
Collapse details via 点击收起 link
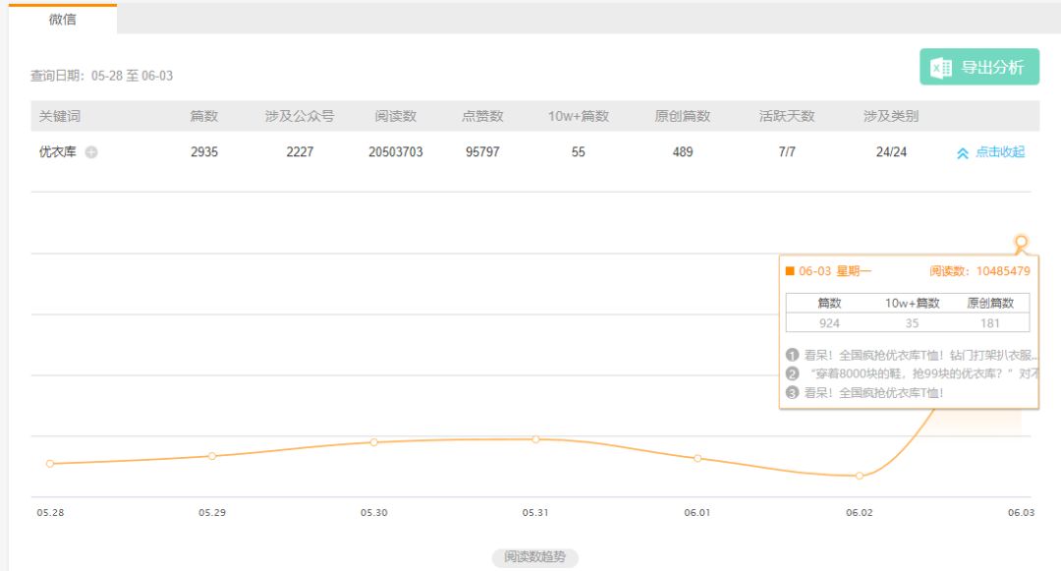[999, 152]
